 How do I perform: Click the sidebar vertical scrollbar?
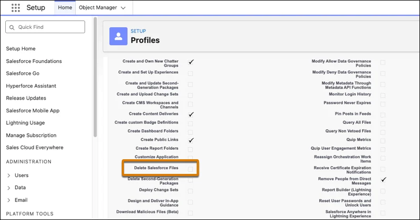point(94,79)
